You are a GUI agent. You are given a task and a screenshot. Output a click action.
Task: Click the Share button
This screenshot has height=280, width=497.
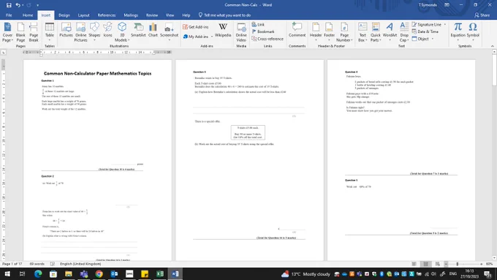pyautogui.click(x=482, y=15)
